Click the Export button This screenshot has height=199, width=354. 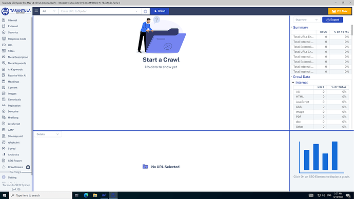coord(332,20)
